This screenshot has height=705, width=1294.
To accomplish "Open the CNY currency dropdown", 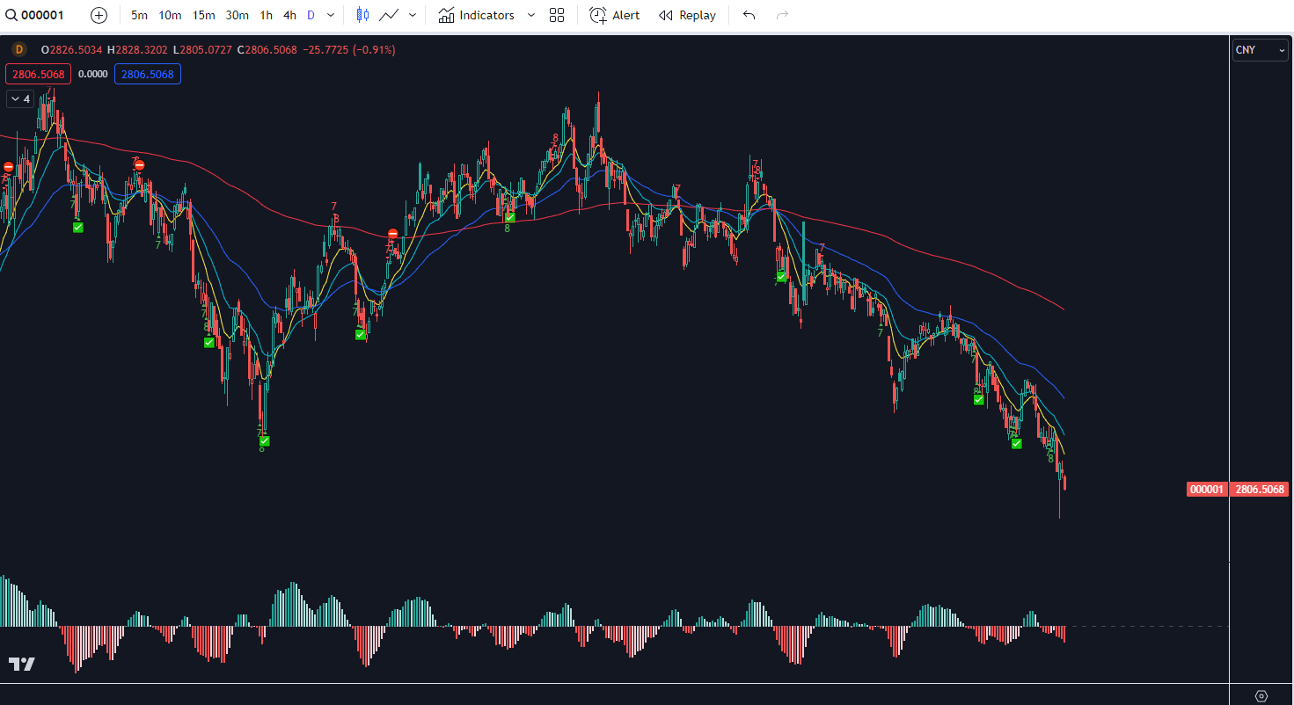I will [x=1260, y=50].
